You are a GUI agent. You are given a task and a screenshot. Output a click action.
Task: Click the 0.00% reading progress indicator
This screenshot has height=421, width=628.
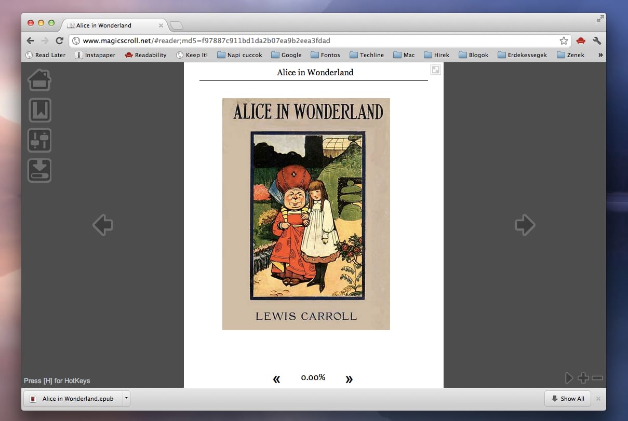click(x=313, y=377)
